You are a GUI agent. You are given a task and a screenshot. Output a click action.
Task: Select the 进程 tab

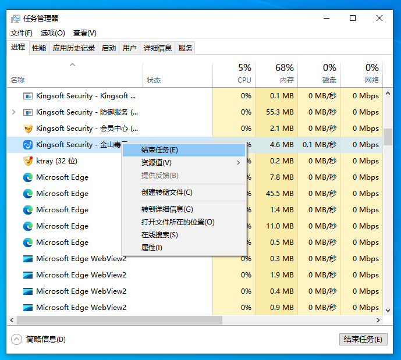click(x=18, y=47)
